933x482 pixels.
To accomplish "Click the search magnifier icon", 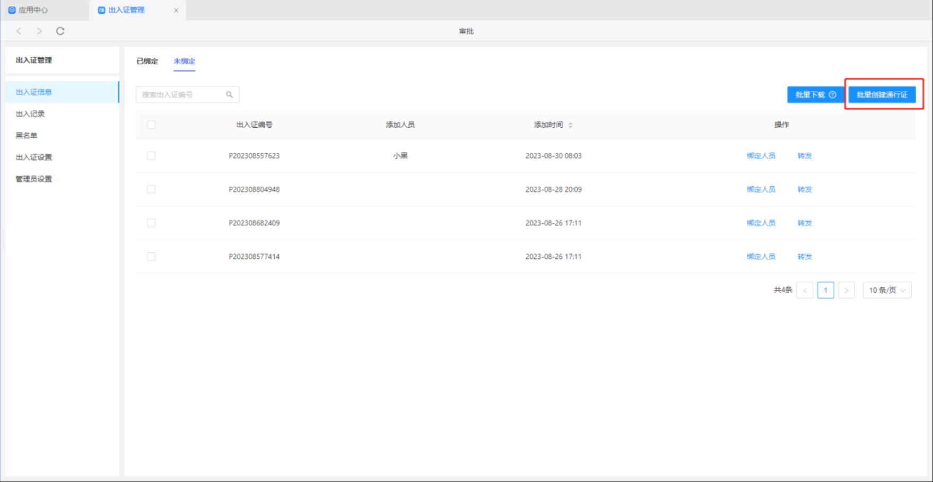I will coord(230,95).
